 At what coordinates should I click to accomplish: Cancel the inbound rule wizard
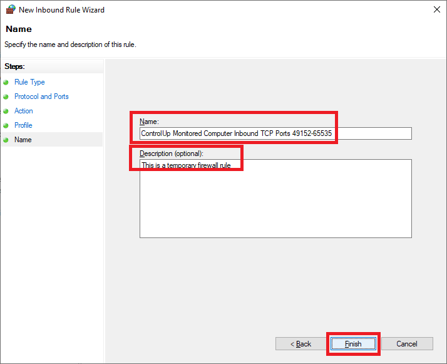point(407,344)
